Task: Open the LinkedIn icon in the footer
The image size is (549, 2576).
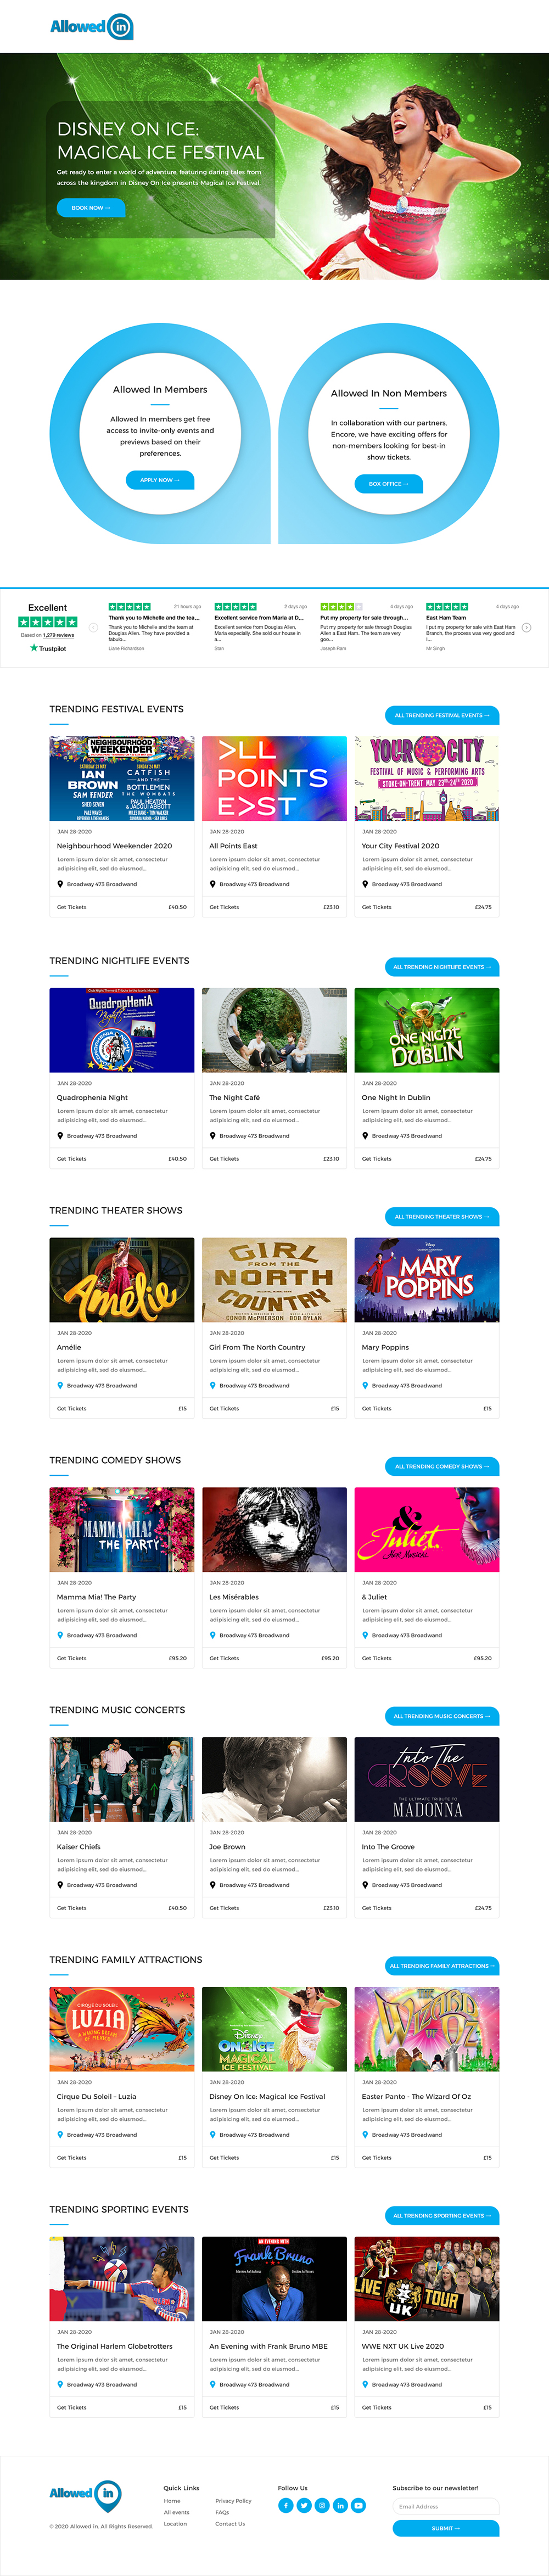Action: coord(340,2505)
